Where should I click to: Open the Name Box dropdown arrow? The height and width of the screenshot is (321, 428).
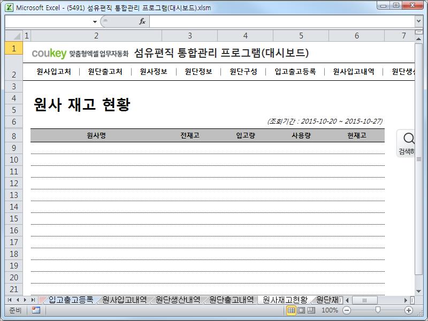coord(95,21)
